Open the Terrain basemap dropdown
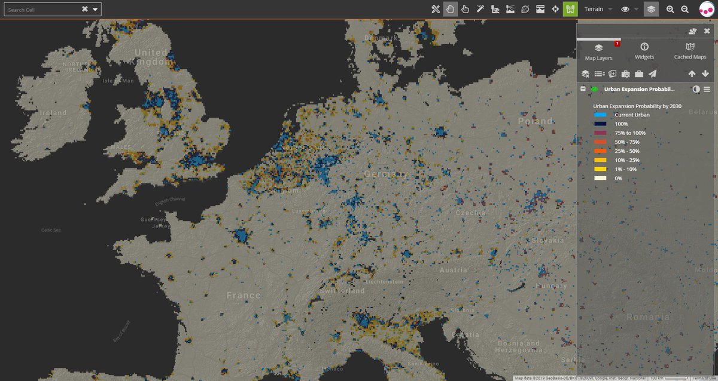 598,9
